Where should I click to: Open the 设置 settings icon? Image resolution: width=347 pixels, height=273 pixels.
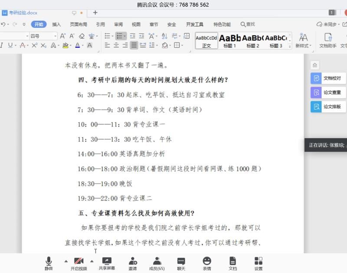coord(259,263)
